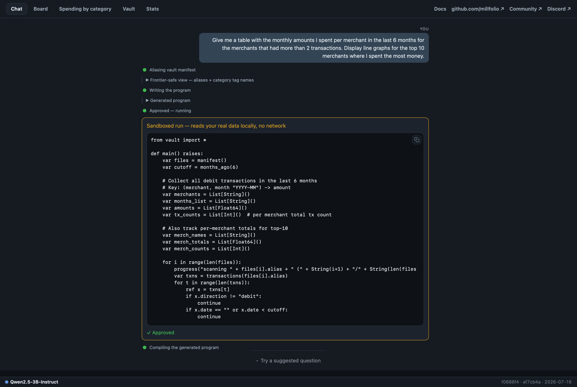Click the Approved status label

click(163, 333)
